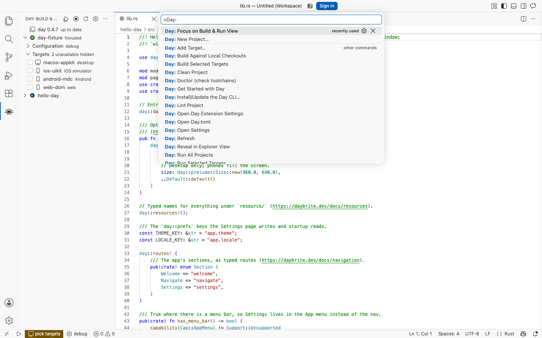Split the editor right
The height and width of the screenshot is (338, 542).
[524, 19]
